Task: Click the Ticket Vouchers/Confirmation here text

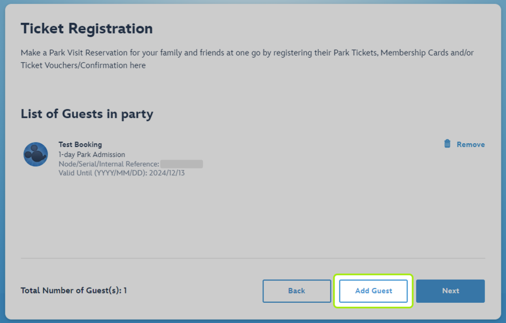Action: [x=83, y=65]
